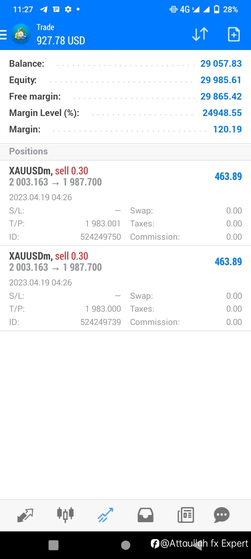The width and height of the screenshot is (251, 559).
Task: Select the second XAUUSDm position with ID 524249739
Action: (x=125, y=289)
